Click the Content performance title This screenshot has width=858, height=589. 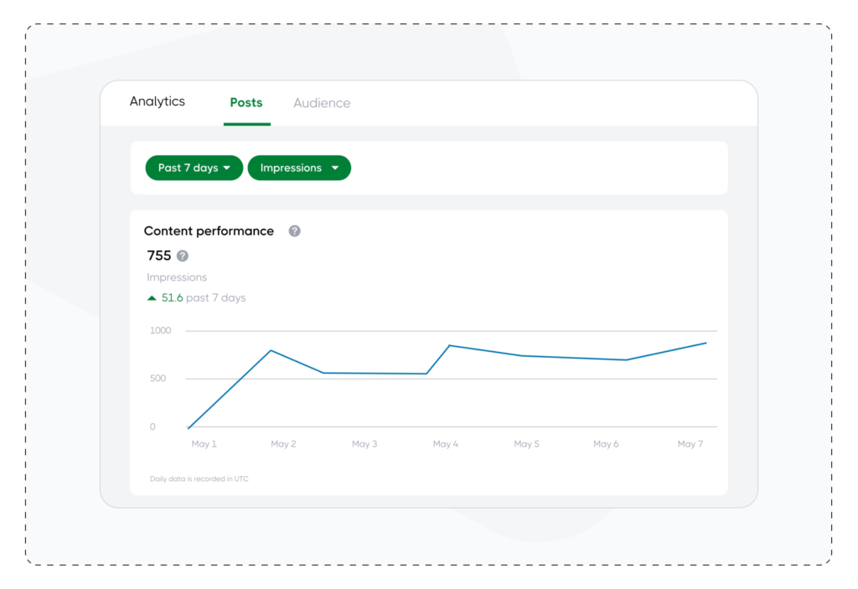209,231
